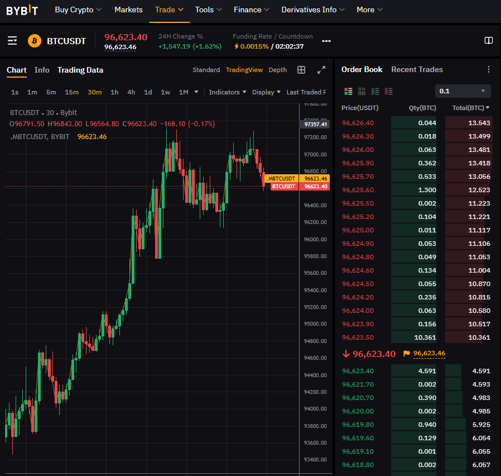
Task: Set chart interval to 15m
Action: (71, 92)
